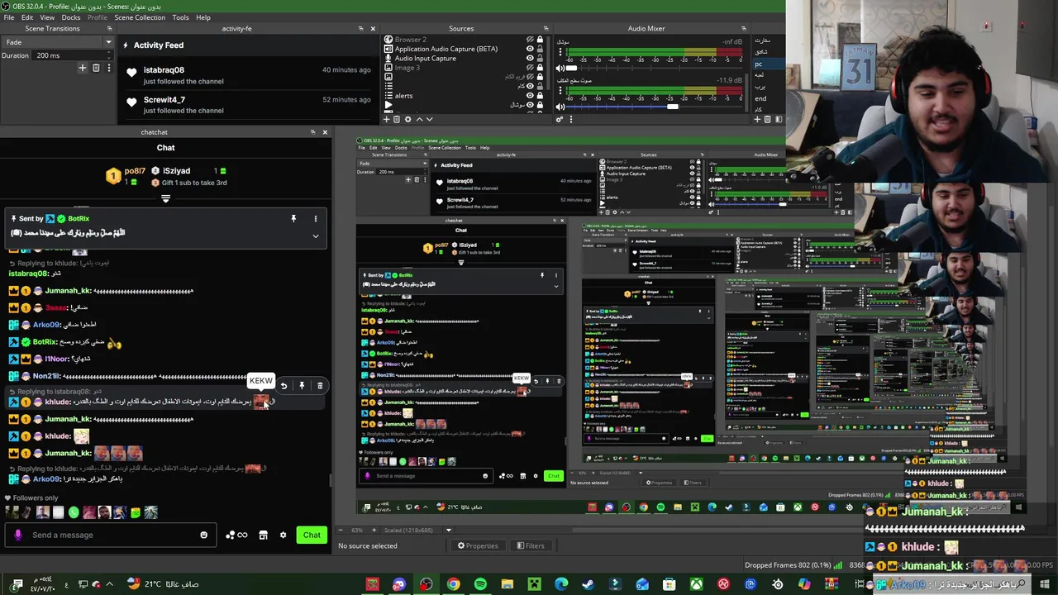Toggle lock on Application Audio Capture source
The image size is (1058, 595).
coord(540,49)
